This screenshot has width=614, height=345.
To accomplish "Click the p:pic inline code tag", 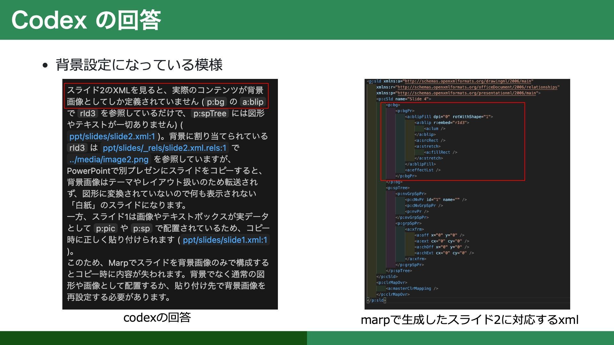I will coord(106,228).
